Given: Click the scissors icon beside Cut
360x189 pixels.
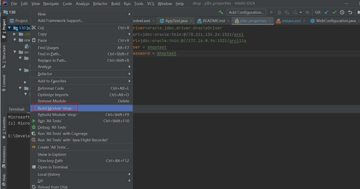Looking at the screenshot, I should tap(34, 28).
